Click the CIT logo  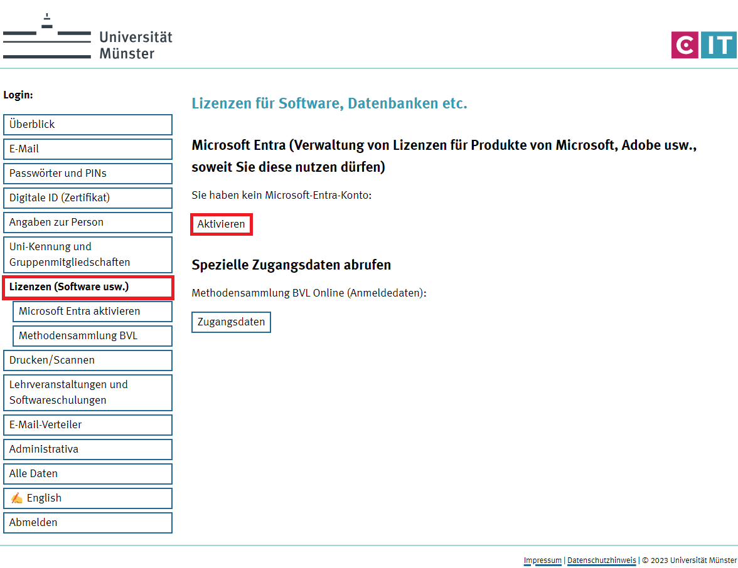pos(703,45)
